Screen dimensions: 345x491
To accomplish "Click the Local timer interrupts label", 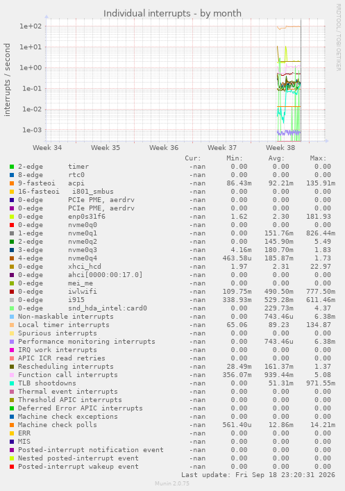I will pos(64,325).
